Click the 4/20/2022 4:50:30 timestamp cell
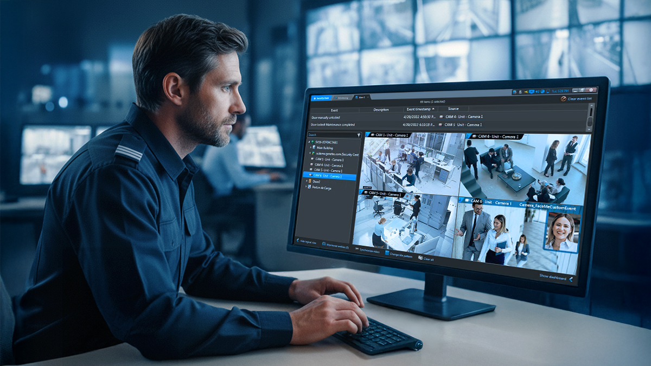This screenshot has height=366, width=651. pyautogui.click(x=419, y=117)
